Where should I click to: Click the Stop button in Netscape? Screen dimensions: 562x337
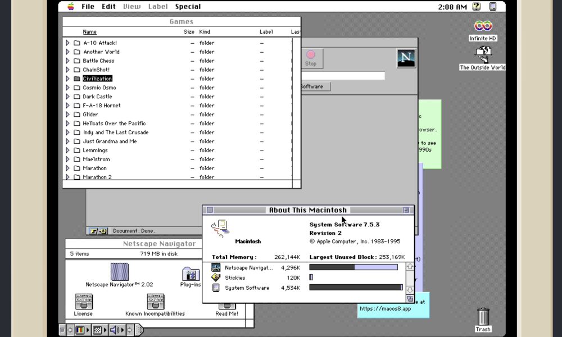(311, 58)
